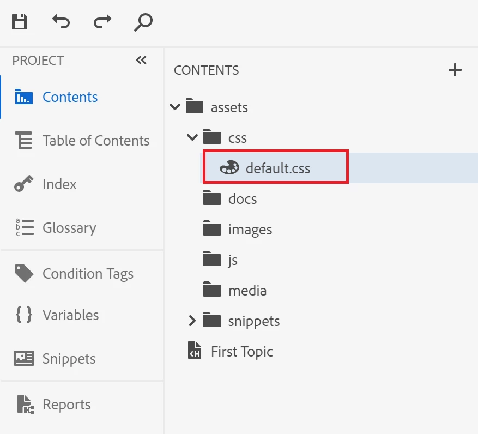
Task: Select the default.css file name
Action: coord(278,168)
